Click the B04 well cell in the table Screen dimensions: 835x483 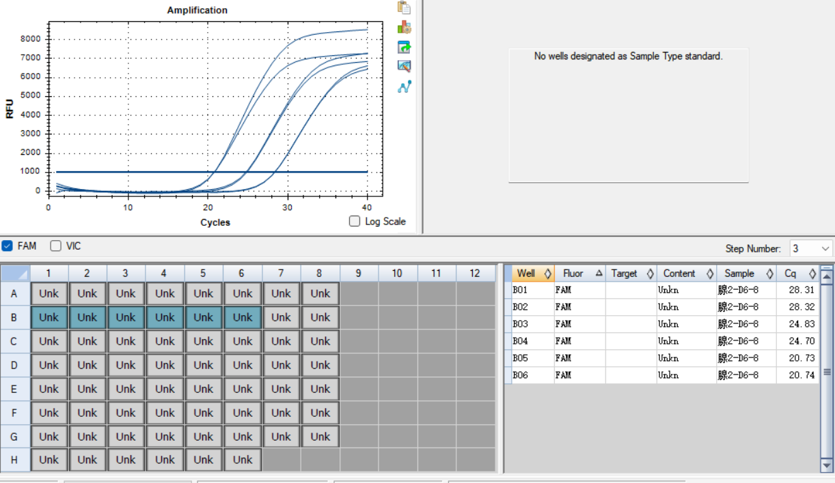[x=532, y=341]
